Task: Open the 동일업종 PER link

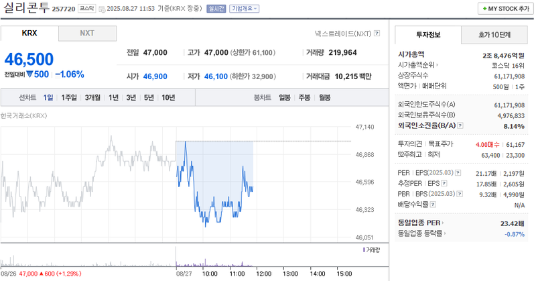Action: click(x=421, y=223)
